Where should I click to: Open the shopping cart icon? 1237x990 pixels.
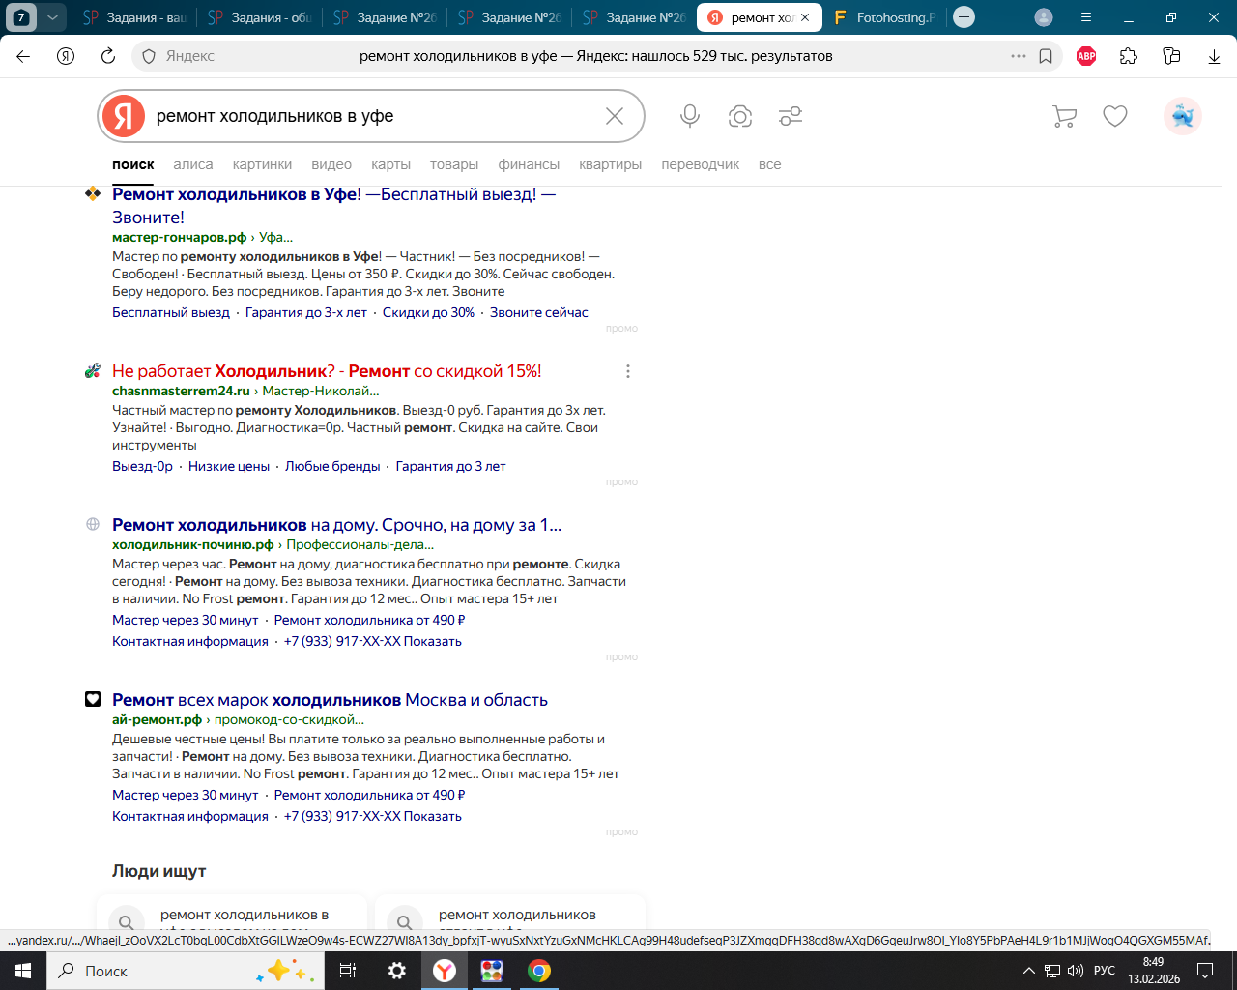click(1064, 116)
